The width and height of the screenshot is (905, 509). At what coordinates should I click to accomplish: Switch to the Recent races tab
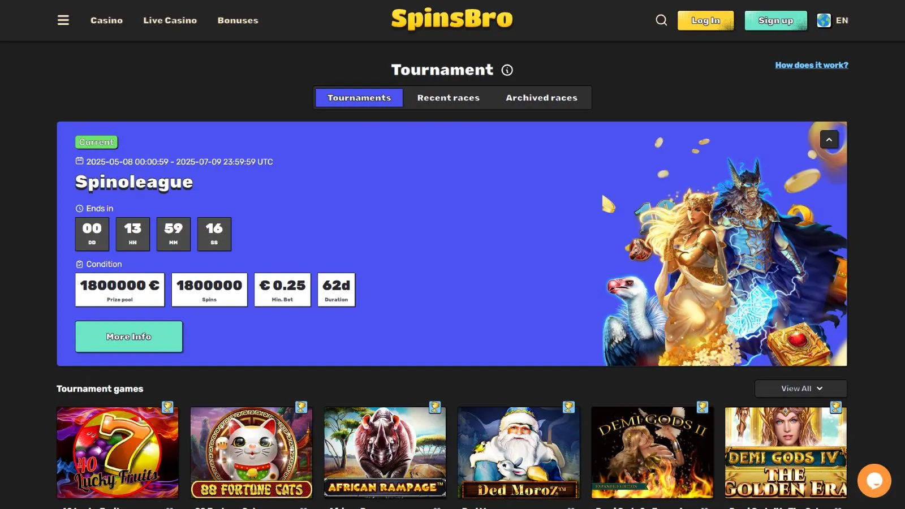pyautogui.click(x=449, y=98)
